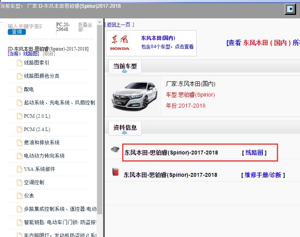Open 仪表 entry

pos(29,196)
